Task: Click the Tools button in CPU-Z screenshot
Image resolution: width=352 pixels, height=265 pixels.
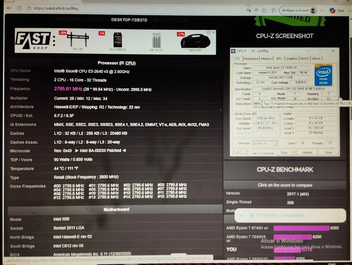Action: click(x=284, y=153)
